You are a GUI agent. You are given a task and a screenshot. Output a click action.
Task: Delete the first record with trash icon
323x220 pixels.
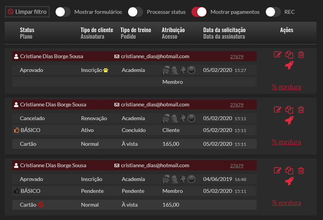pos(301,55)
